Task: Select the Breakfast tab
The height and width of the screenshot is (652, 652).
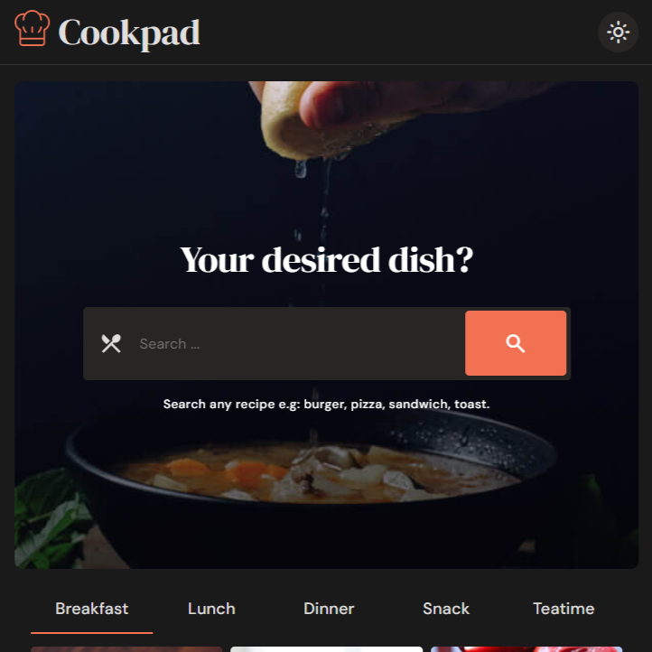Action: (91, 609)
